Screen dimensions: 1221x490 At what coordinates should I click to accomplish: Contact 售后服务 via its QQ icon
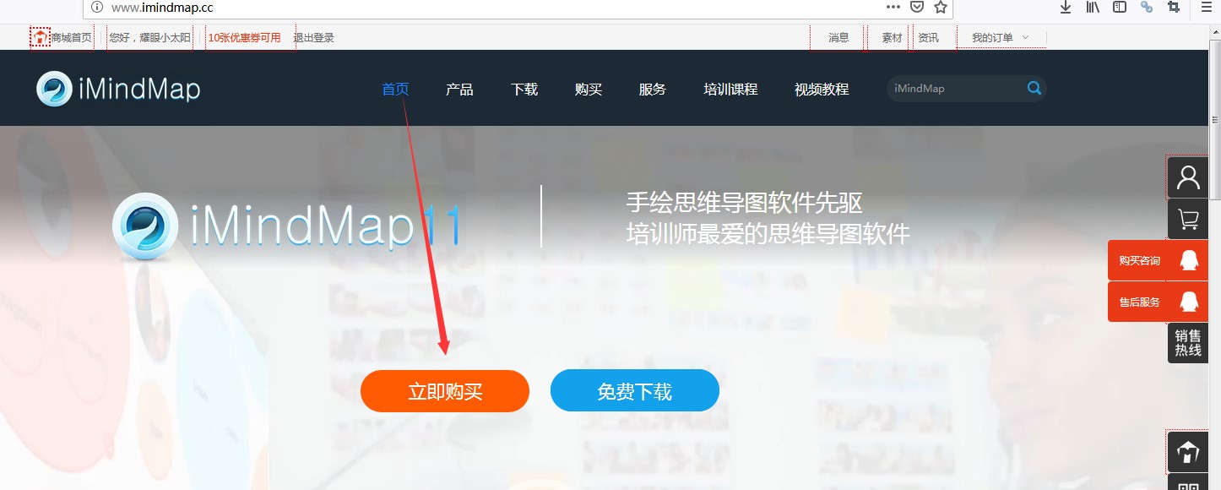click(1188, 302)
